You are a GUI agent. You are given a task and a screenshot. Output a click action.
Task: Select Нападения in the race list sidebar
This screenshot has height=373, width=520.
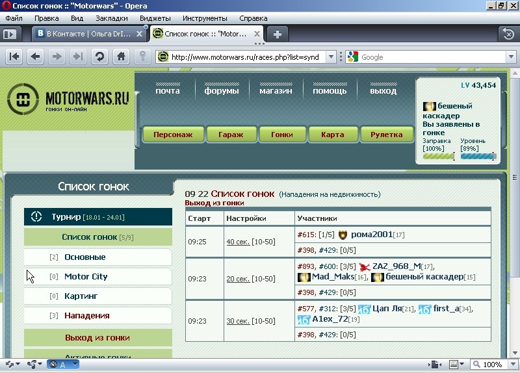(98, 316)
